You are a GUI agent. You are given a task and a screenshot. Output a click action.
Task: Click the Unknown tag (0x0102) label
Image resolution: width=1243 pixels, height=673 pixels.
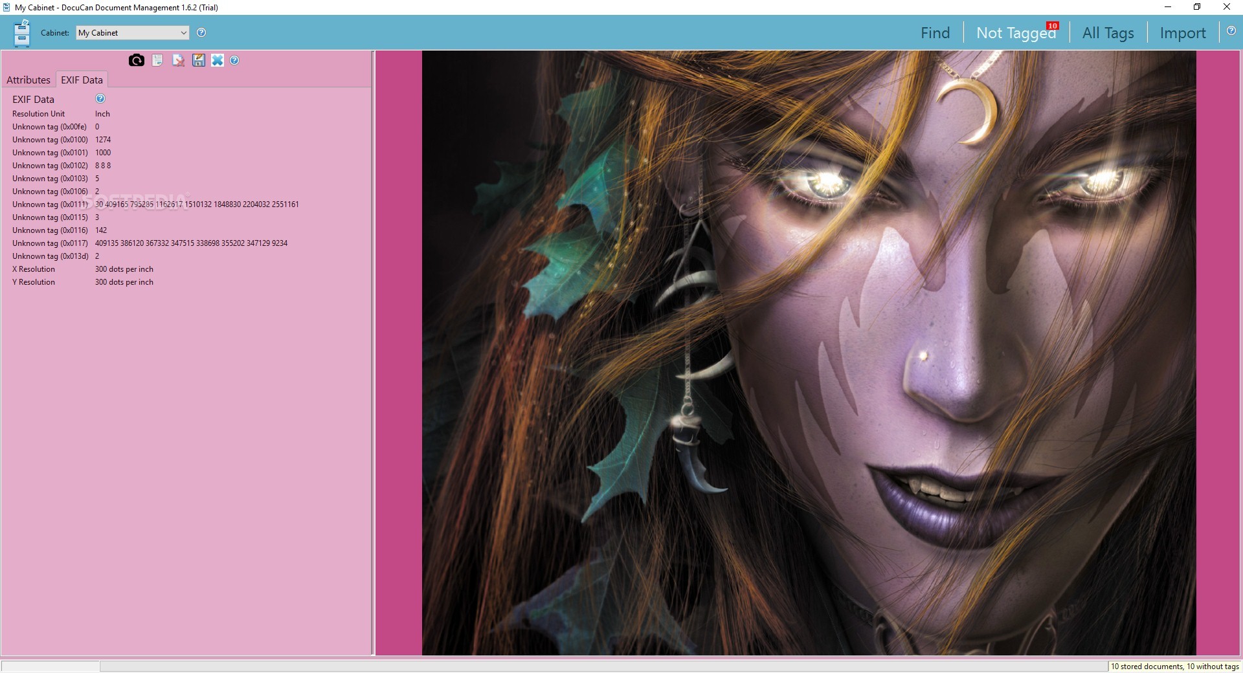point(50,166)
